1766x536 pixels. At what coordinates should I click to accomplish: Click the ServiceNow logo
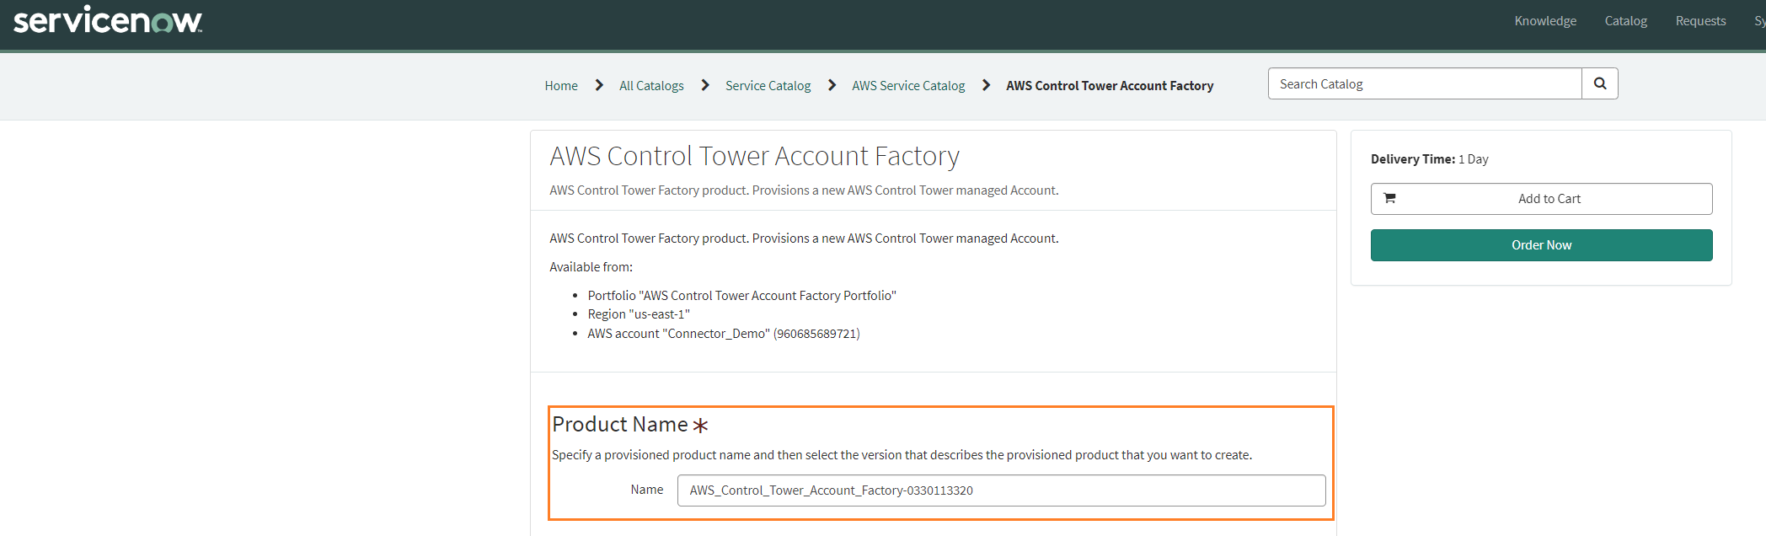[x=108, y=20]
